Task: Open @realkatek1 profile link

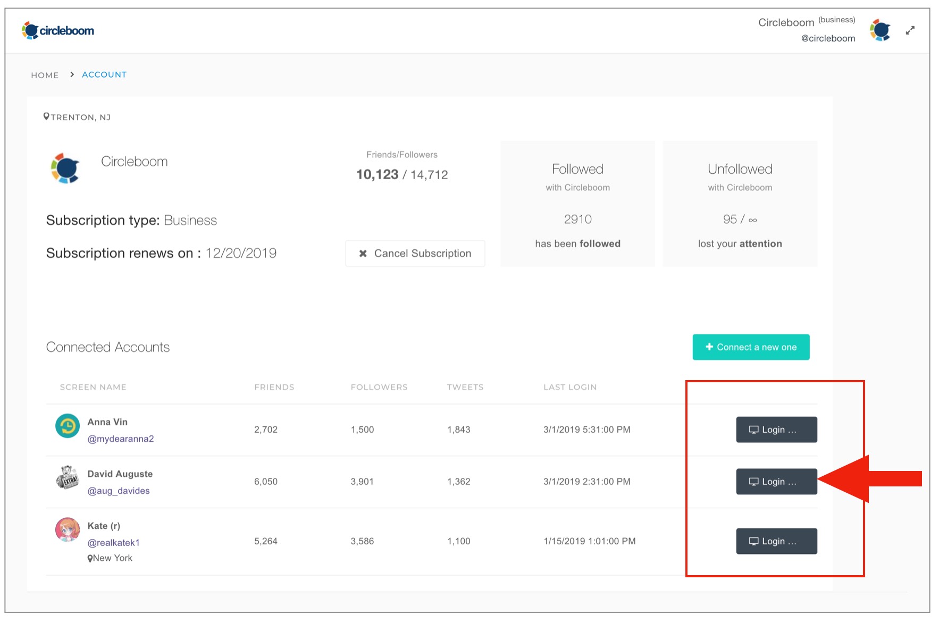Action: tap(113, 543)
